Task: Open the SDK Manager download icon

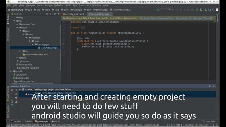Action: coord(206,10)
